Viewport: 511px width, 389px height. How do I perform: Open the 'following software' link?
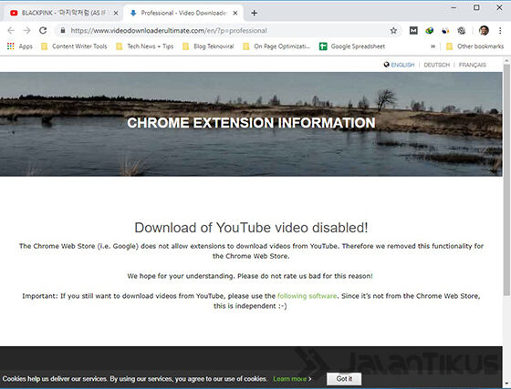(x=307, y=296)
